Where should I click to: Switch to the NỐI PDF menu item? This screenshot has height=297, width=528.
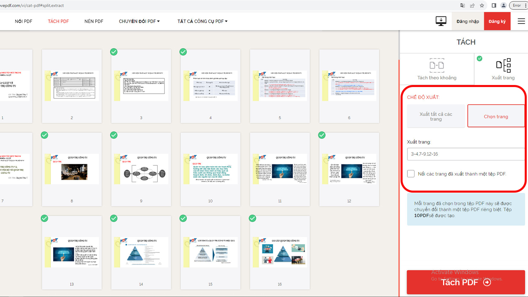(x=23, y=21)
